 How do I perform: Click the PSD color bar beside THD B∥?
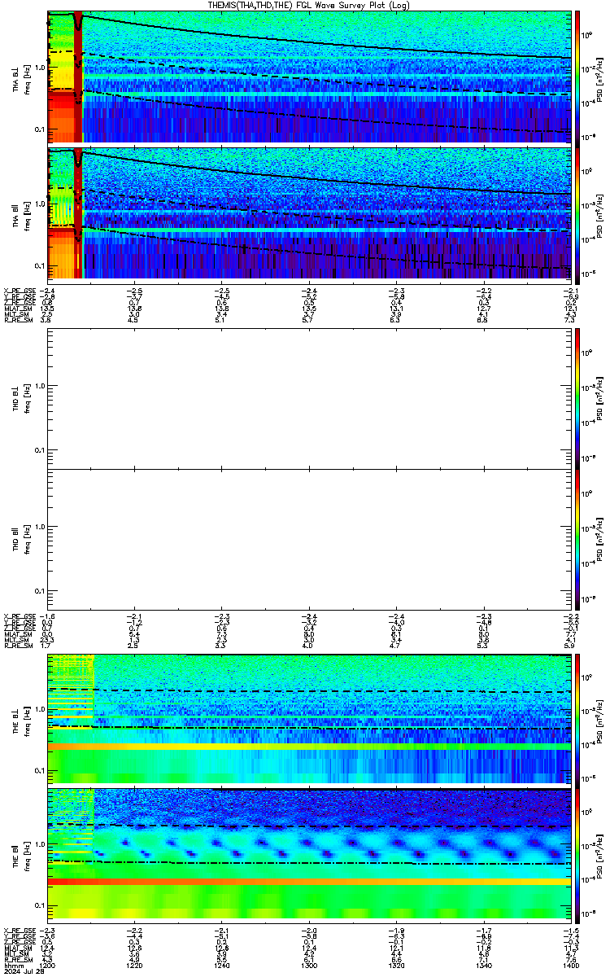(x=577, y=539)
